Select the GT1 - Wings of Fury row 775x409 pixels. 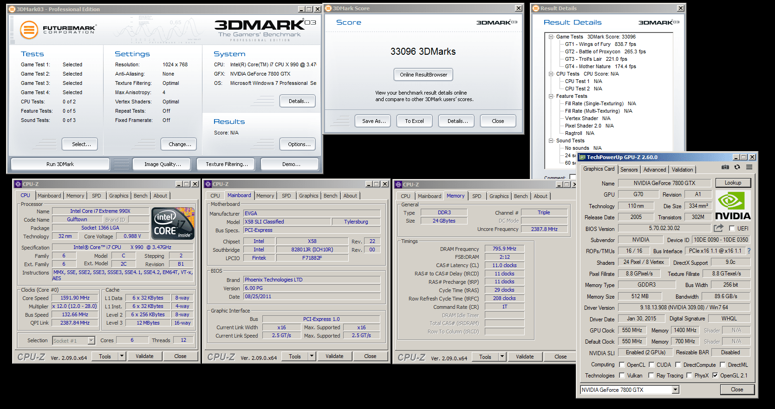point(600,44)
